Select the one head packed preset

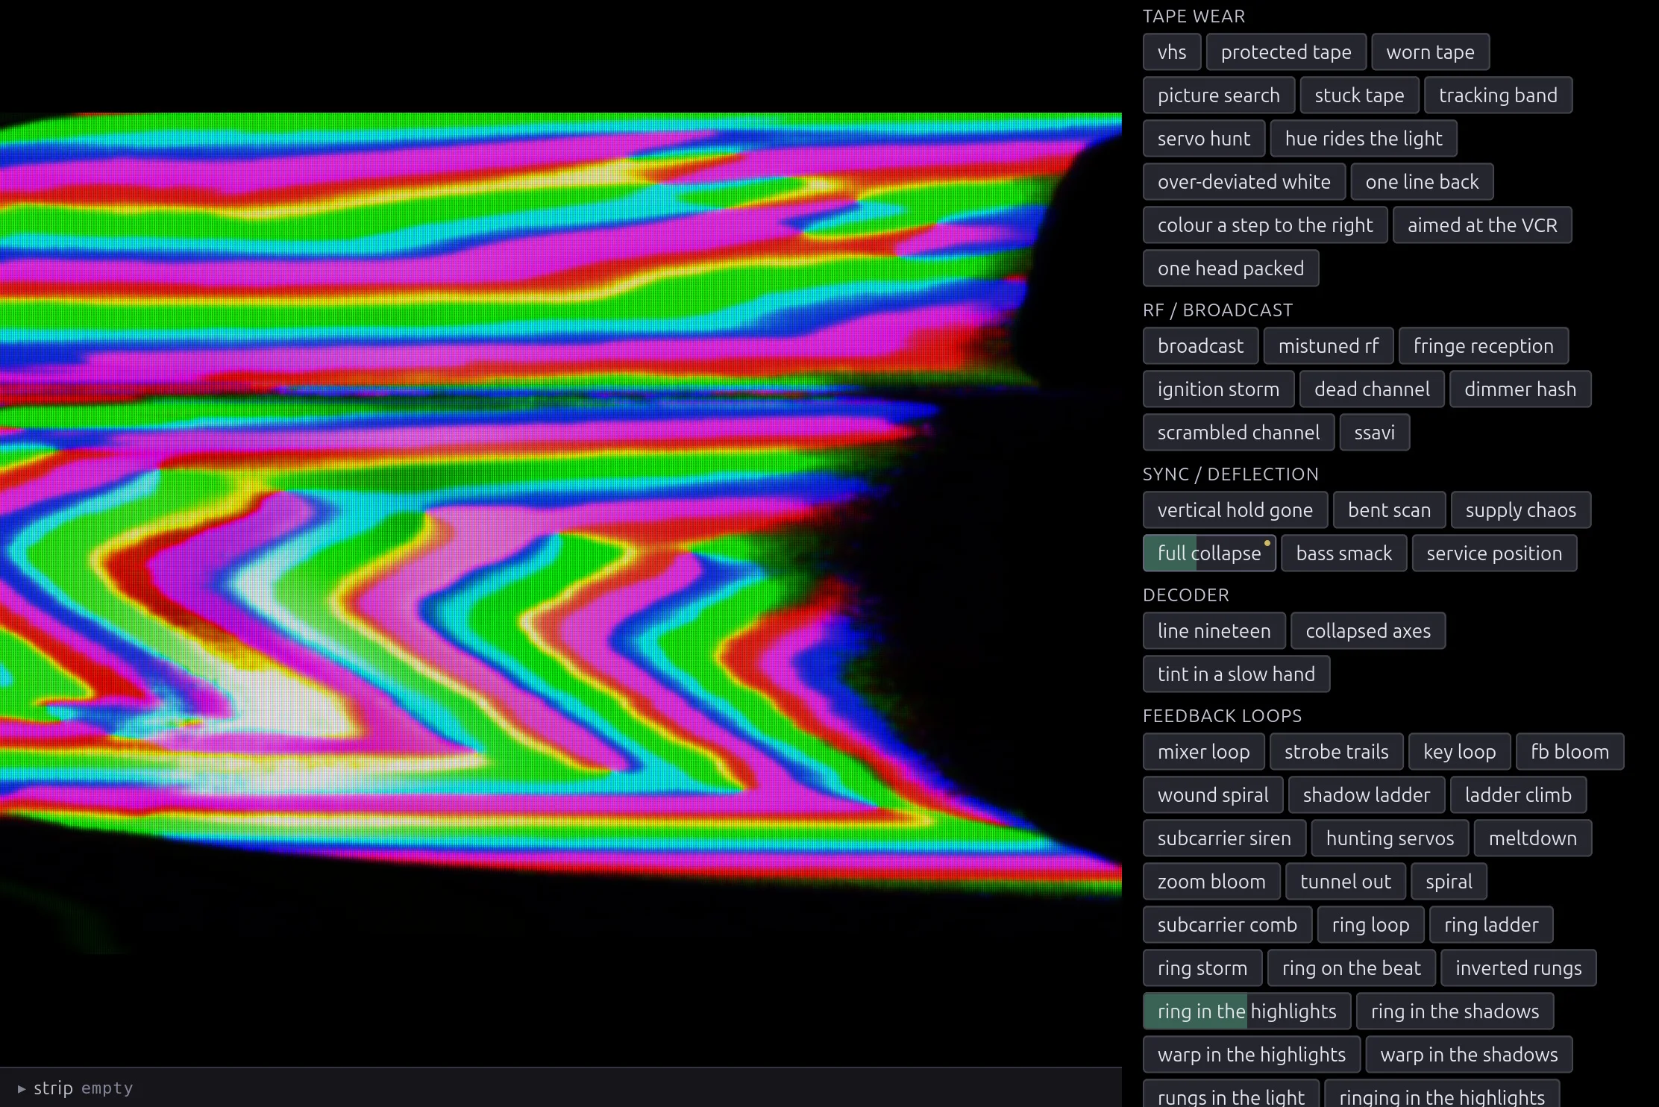(1231, 269)
